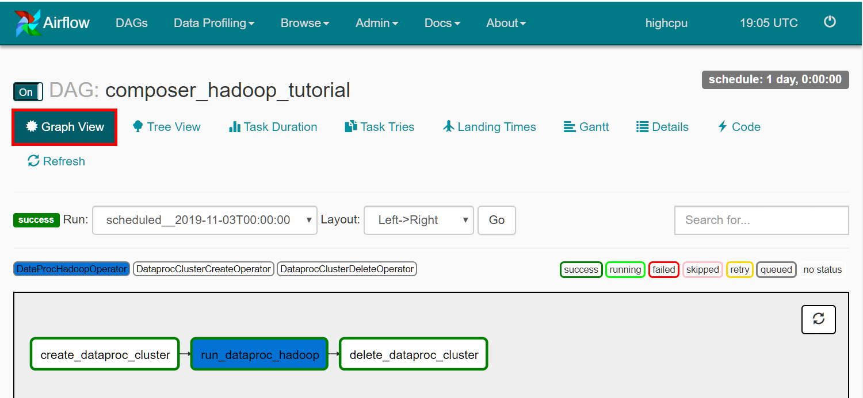Screen dimensions: 863x398
Task: Click the Search for input field
Action: 762,220
